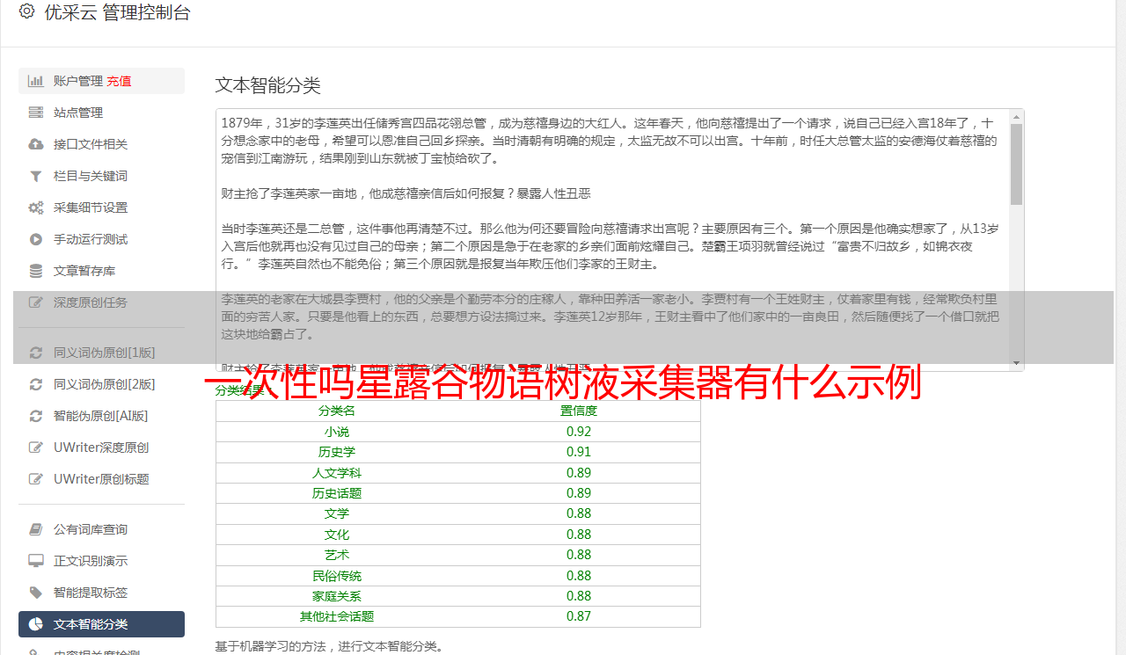Click 优采云 管理控制台 header title
Screen dimensions: 1126x655
point(117,12)
